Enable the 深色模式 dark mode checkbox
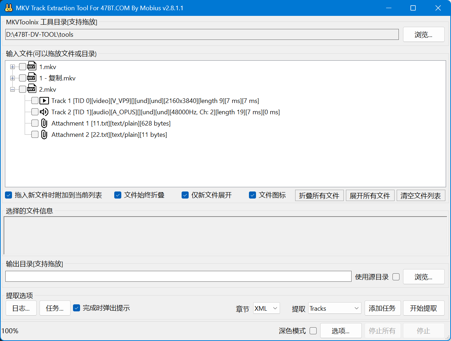This screenshot has height=341, width=451. click(313, 331)
